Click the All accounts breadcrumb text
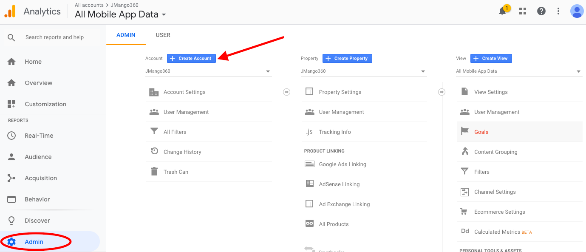This screenshot has height=252, width=586. tap(89, 5)
